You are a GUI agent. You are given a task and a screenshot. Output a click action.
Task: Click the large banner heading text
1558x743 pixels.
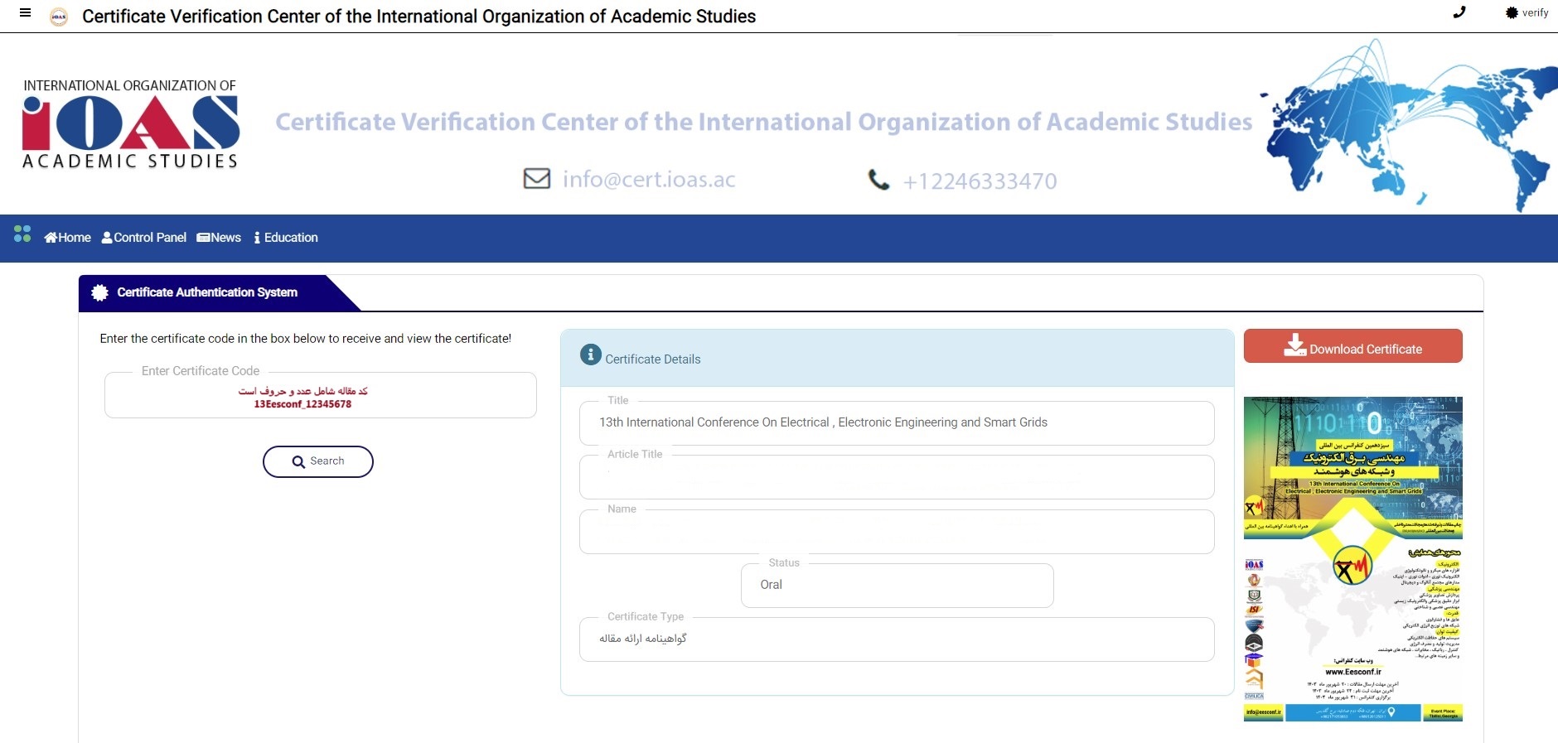pyautogui.click(x=763, y=123)
